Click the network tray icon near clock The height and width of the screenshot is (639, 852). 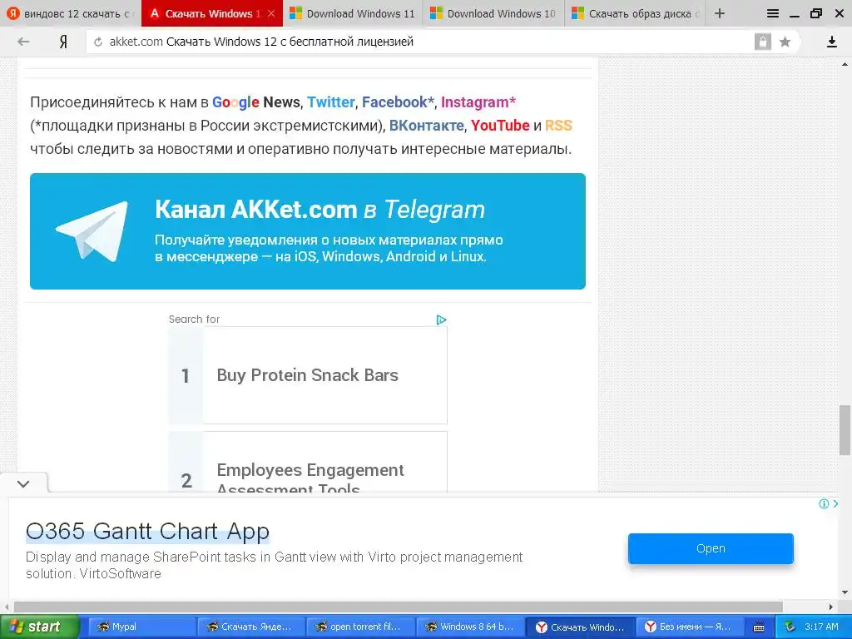coord(790,627)
